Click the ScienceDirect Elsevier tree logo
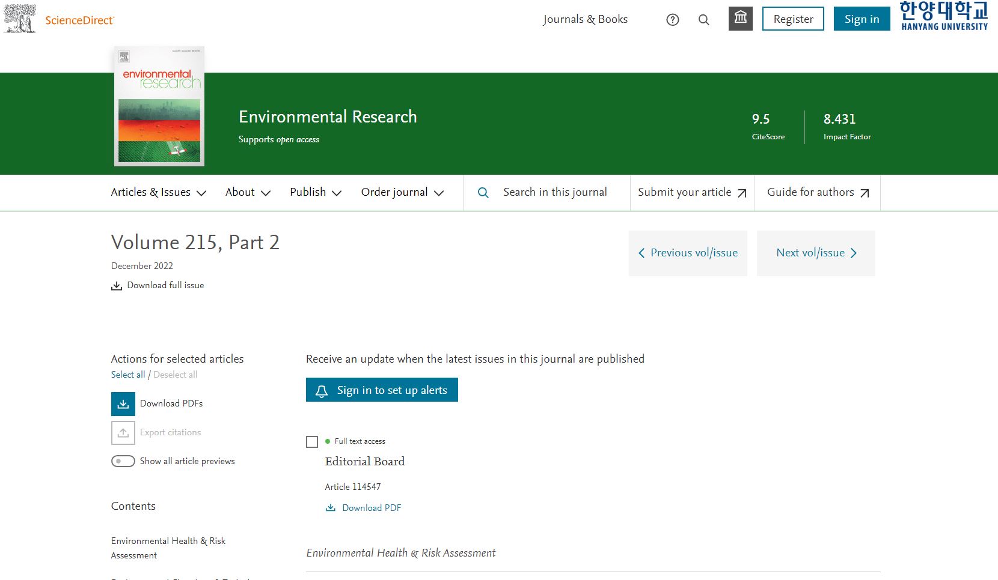998x580 pixels. (x=20, y=19)
